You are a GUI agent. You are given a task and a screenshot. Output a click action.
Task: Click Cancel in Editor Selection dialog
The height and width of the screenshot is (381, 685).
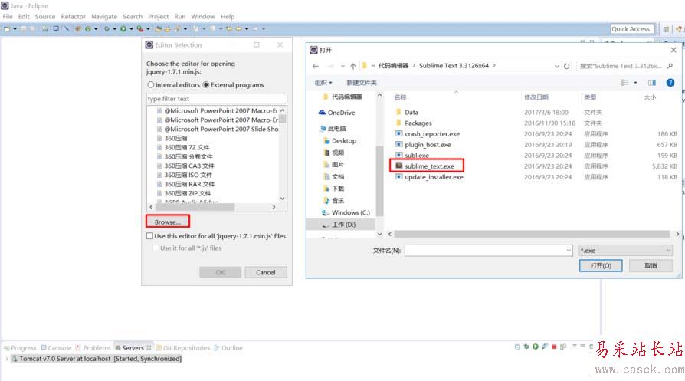(x=266, y=272)
